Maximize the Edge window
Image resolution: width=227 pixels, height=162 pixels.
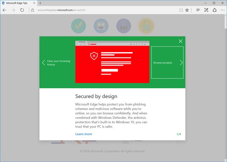(214, 3)
